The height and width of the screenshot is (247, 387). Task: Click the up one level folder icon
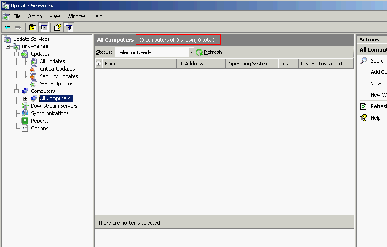click(x=33, y=27)
